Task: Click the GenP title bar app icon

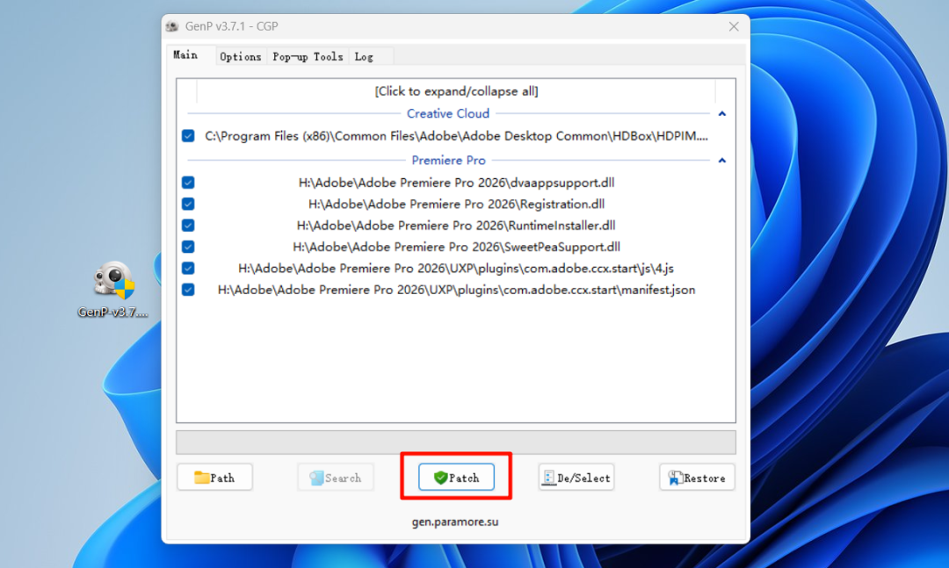Action: [172, 26]
